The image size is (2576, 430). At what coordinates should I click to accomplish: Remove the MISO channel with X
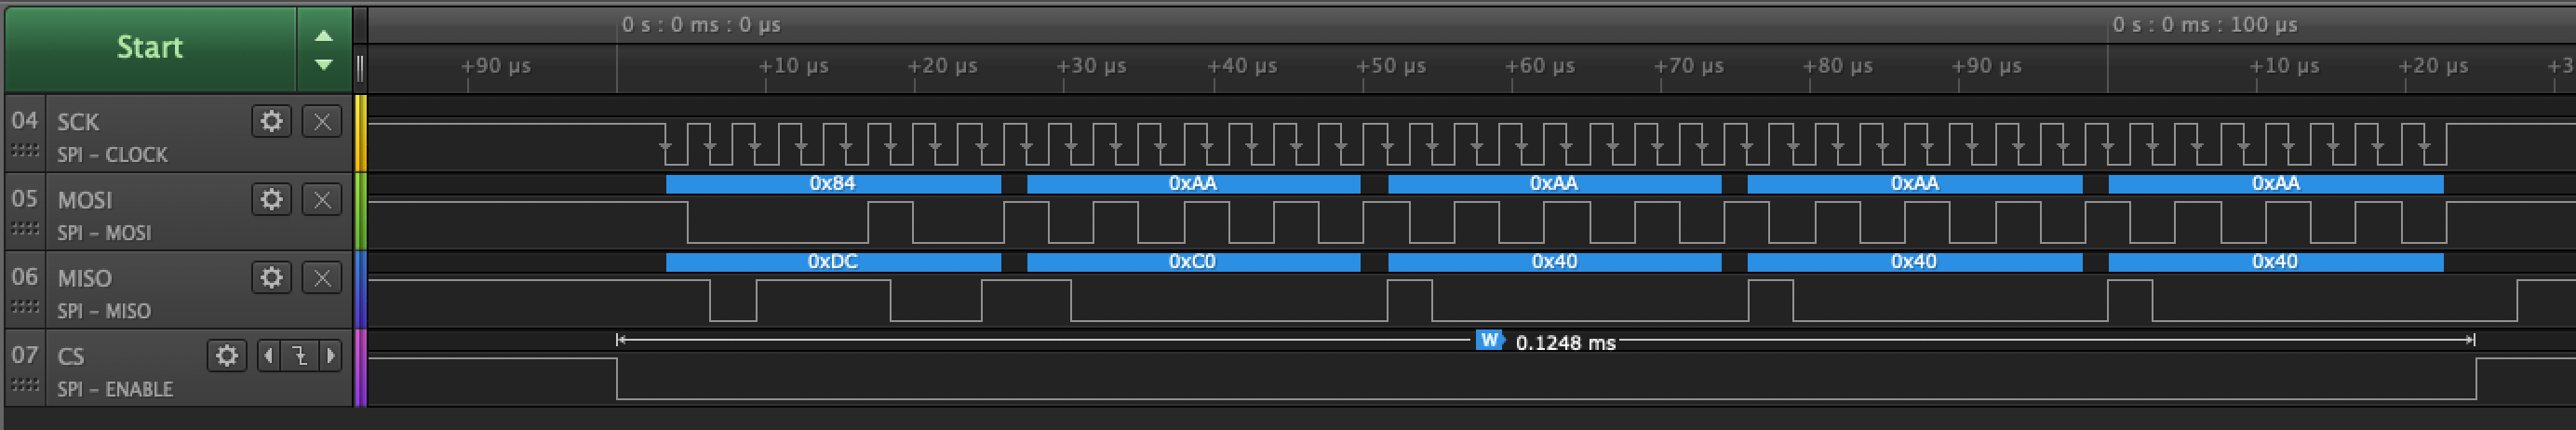(x=322, y=277)
